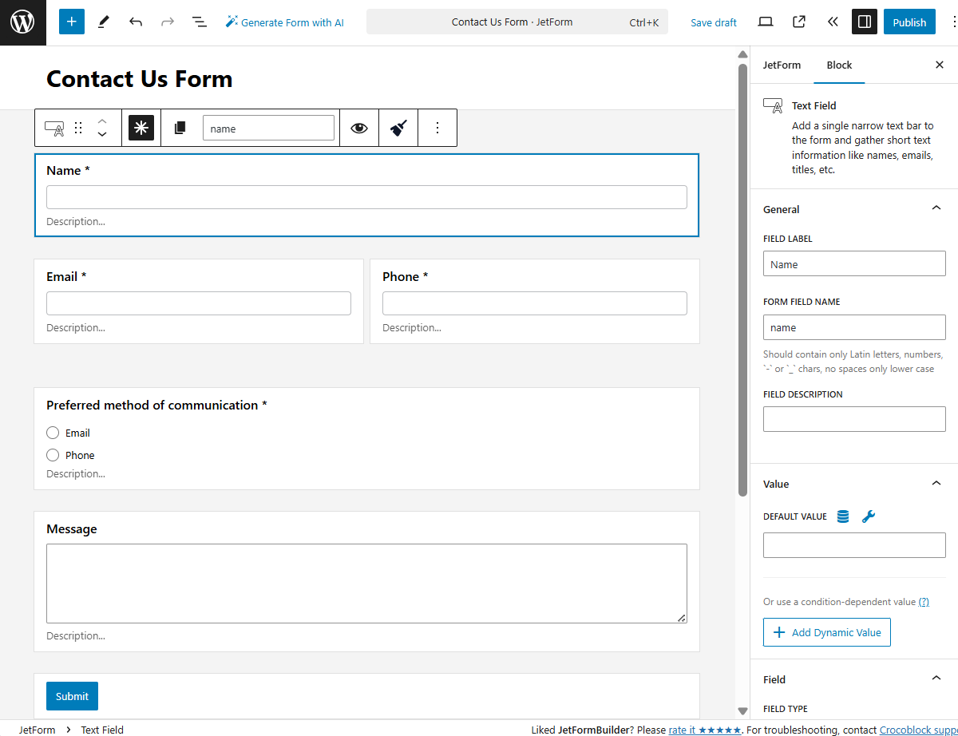Viewport: 958px width, 736px height.
Task: Open Generate Form with AI
Action: point(284,22)
